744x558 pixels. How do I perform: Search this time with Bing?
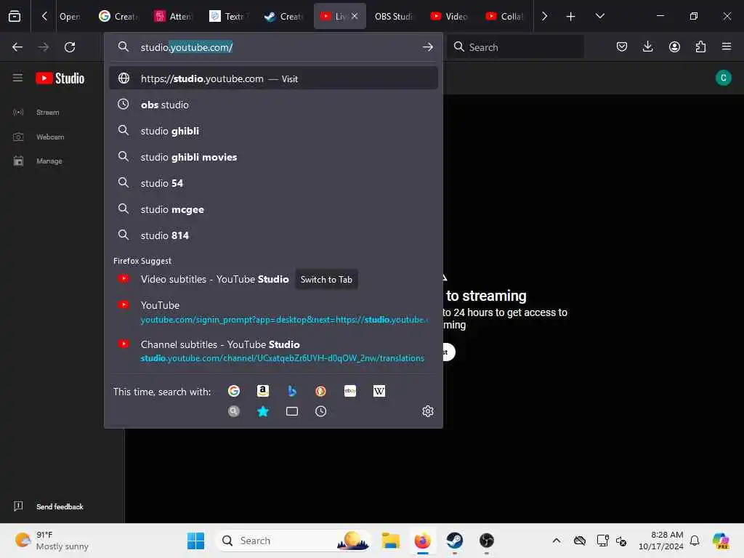tap(292, 391)
